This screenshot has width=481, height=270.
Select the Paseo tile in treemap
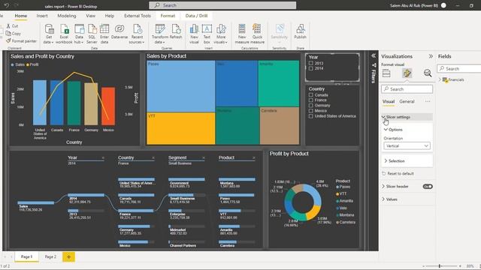181,86
